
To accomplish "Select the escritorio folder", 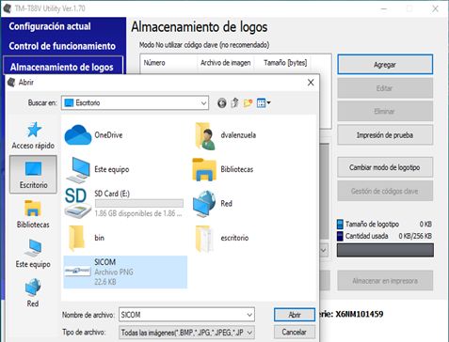I will (x=222, y=238).
